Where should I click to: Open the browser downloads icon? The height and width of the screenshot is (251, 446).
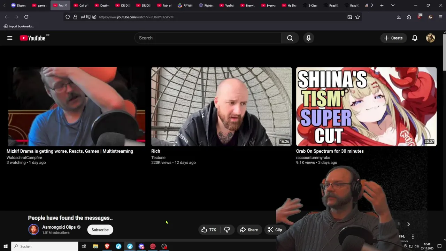399,17
